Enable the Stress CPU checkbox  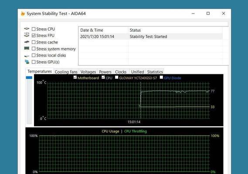click(34, 29)
